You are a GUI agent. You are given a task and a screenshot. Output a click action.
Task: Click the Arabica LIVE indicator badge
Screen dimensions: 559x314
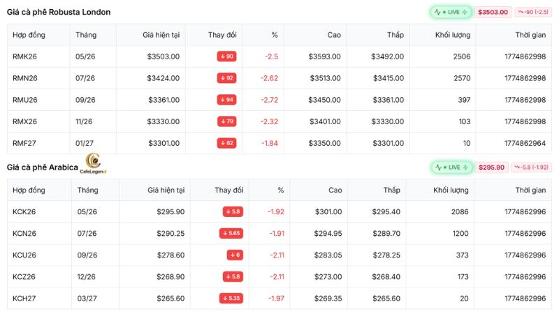pos(451,167)
